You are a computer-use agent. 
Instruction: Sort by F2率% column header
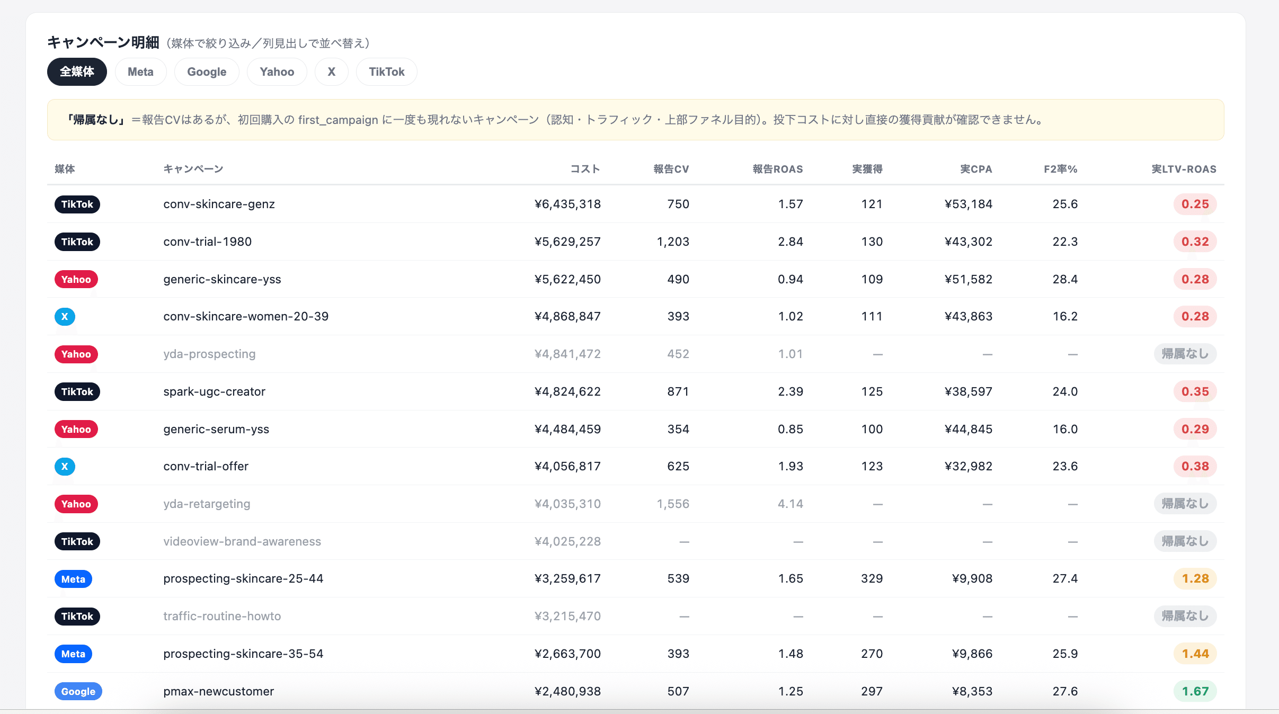(x=1061, y=169)
